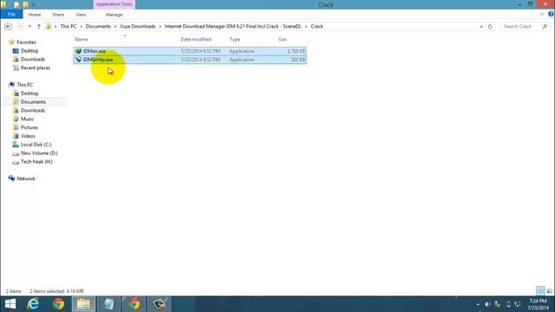Open second Chrome taskbar icon beside File Explorer
Viewport: 555px width, 312px height.
[134, 304]
